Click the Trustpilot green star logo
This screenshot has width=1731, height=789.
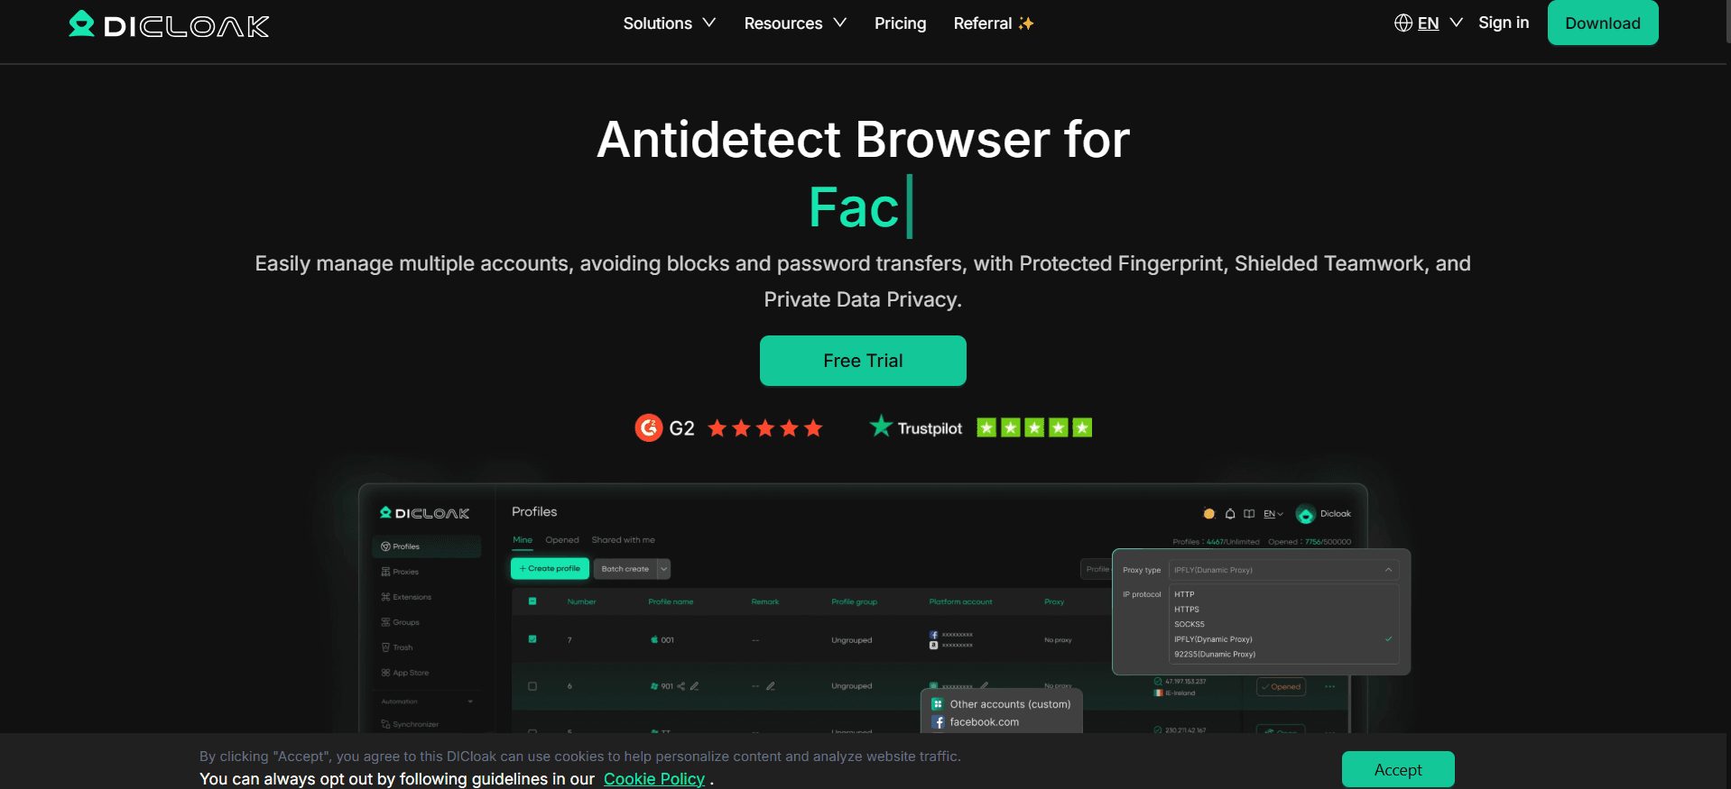(x=881, y=426)
